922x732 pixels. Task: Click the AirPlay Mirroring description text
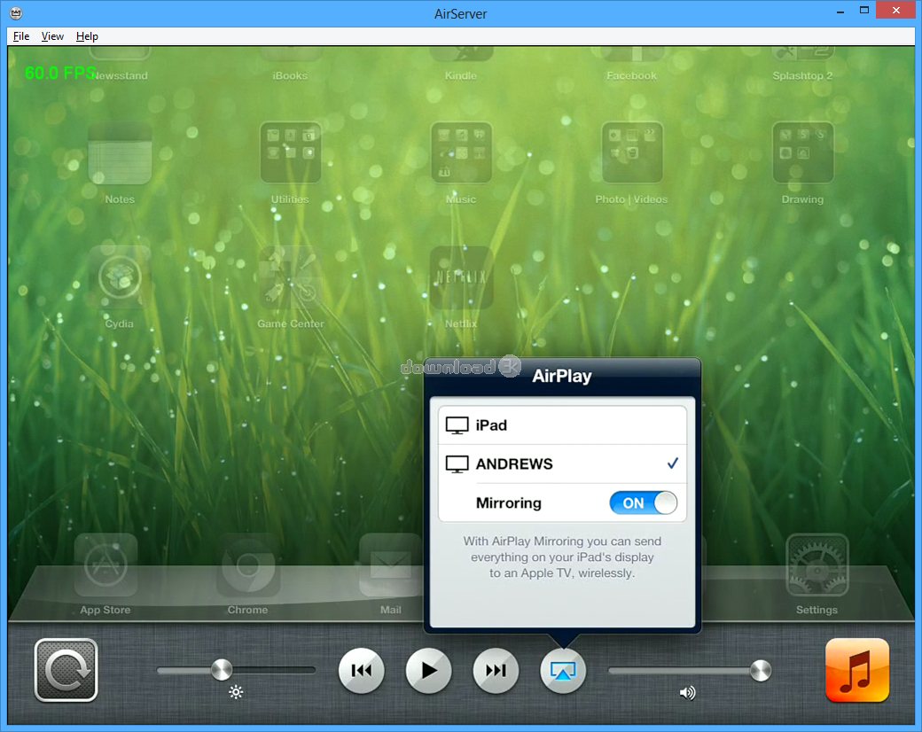pyautogui.click(x=562, y=557)
